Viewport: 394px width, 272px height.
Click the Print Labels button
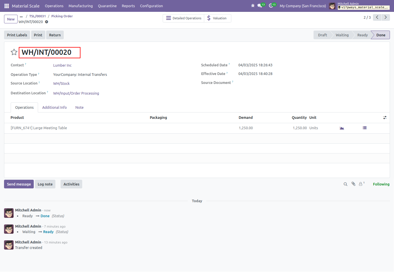click(17, 35)
